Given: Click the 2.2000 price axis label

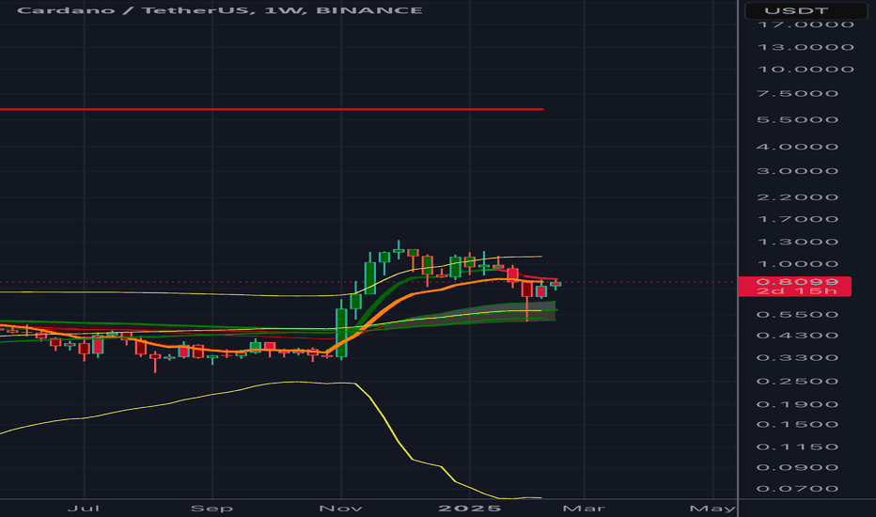Looking at the screenshot, I should tap(798, 197).
